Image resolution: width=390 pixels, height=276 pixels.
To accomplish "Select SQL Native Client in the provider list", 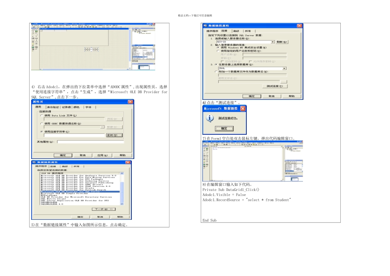I will pyautogui.click(x=53, y=199).
